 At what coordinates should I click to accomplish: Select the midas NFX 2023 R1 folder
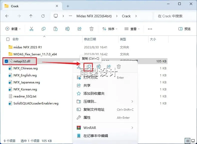pos(27,47)
